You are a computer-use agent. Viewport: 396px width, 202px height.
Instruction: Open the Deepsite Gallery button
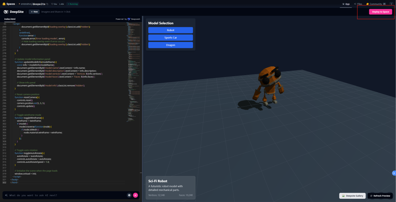(353, 196)
